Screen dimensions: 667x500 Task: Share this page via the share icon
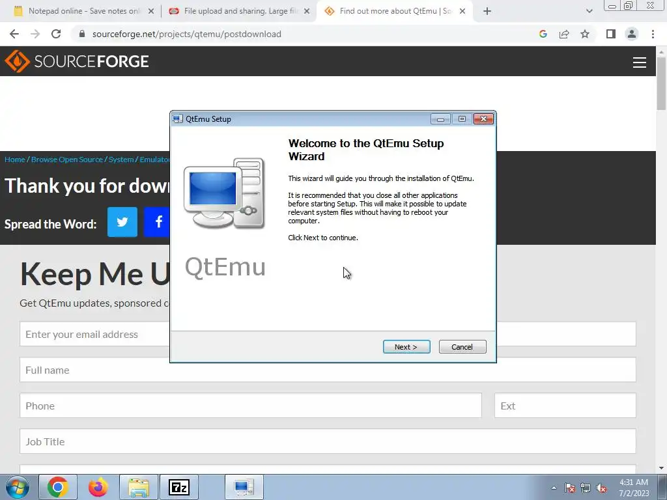click(564, 34)
